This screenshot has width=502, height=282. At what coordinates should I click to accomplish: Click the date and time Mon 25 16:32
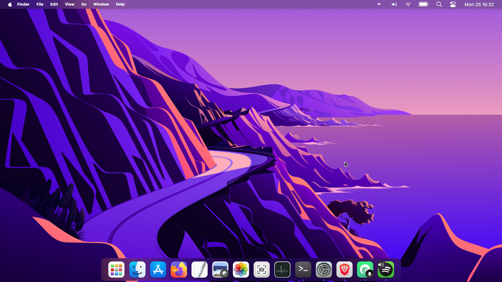[479, 4]
